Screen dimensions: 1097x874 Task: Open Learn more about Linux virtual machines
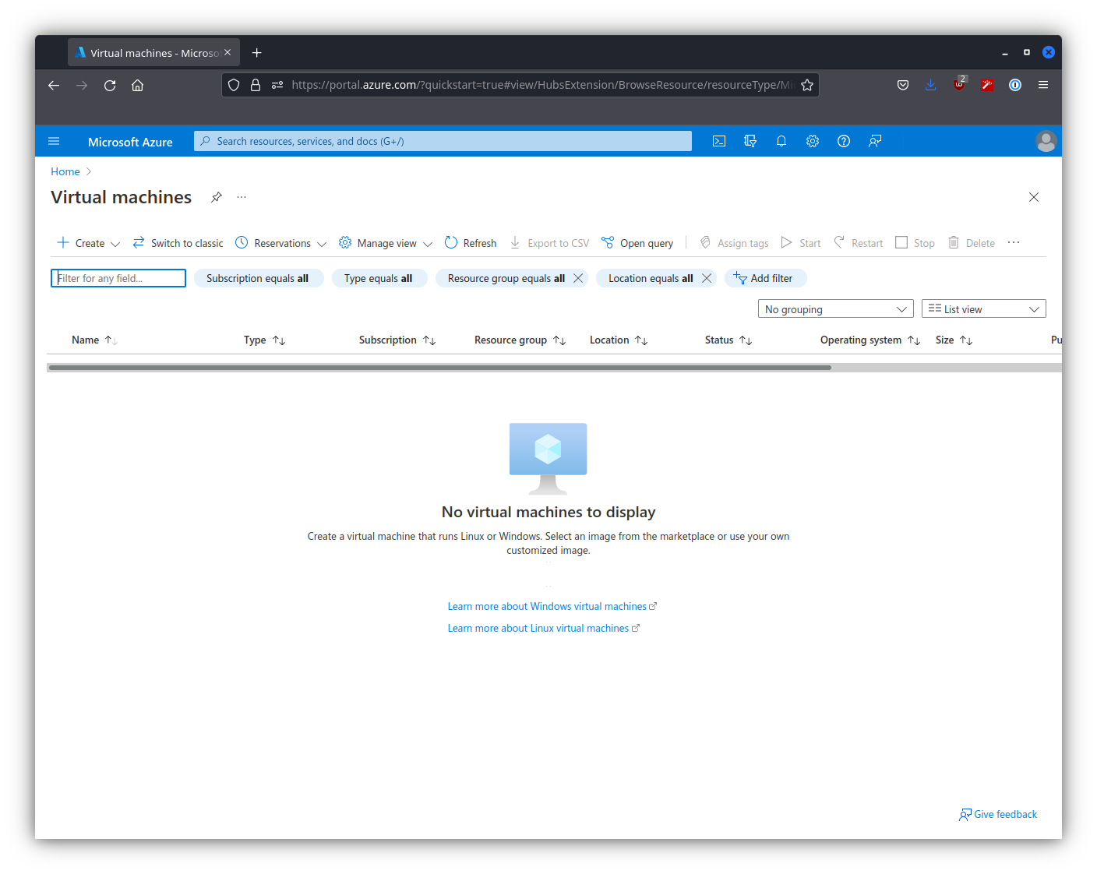[538, 629]
